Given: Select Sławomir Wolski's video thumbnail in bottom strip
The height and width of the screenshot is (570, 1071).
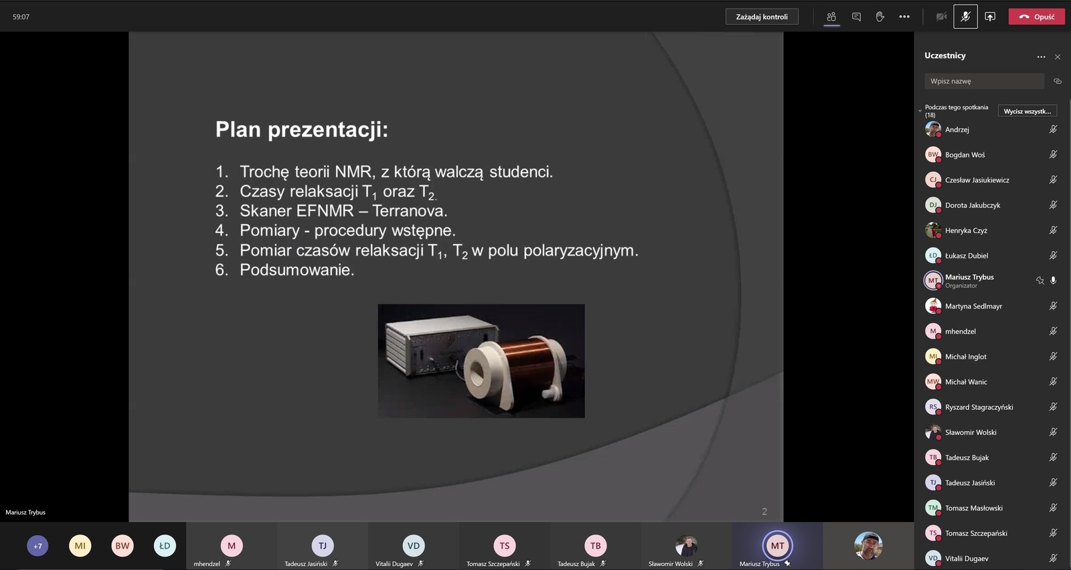Looking at the screenshot, I should pos(686,547).
